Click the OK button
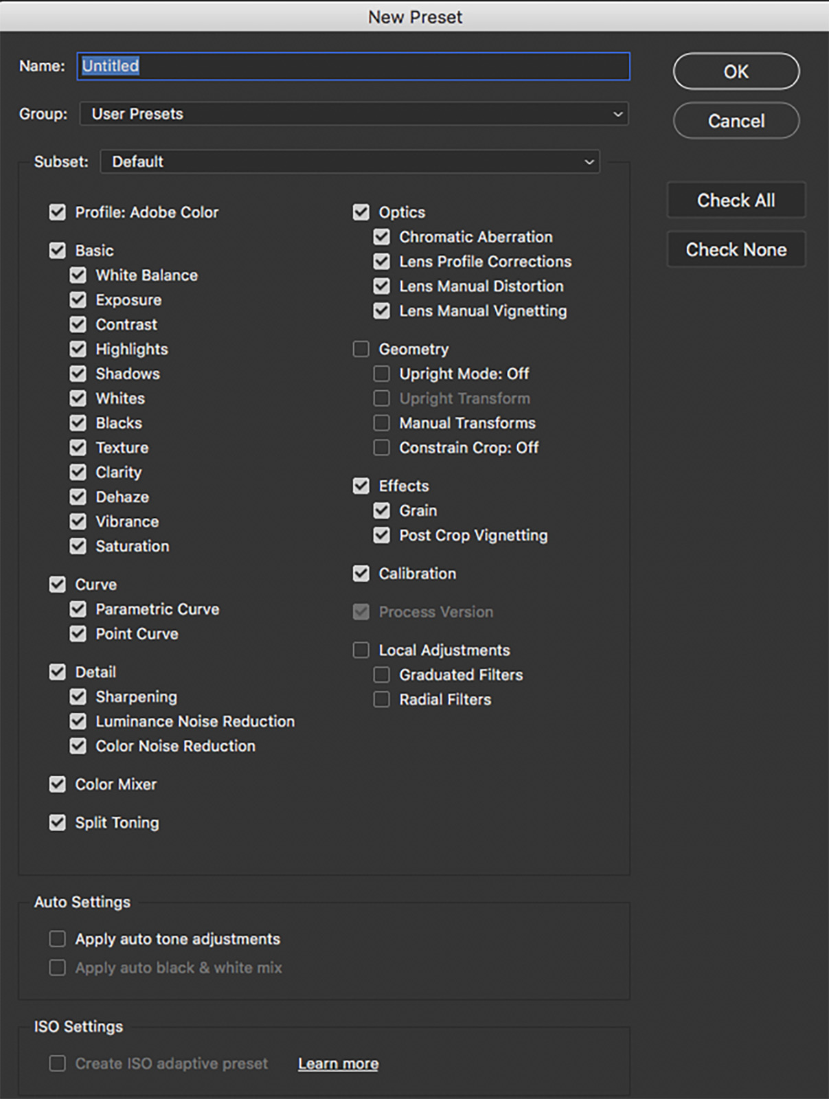 (736, 71)
